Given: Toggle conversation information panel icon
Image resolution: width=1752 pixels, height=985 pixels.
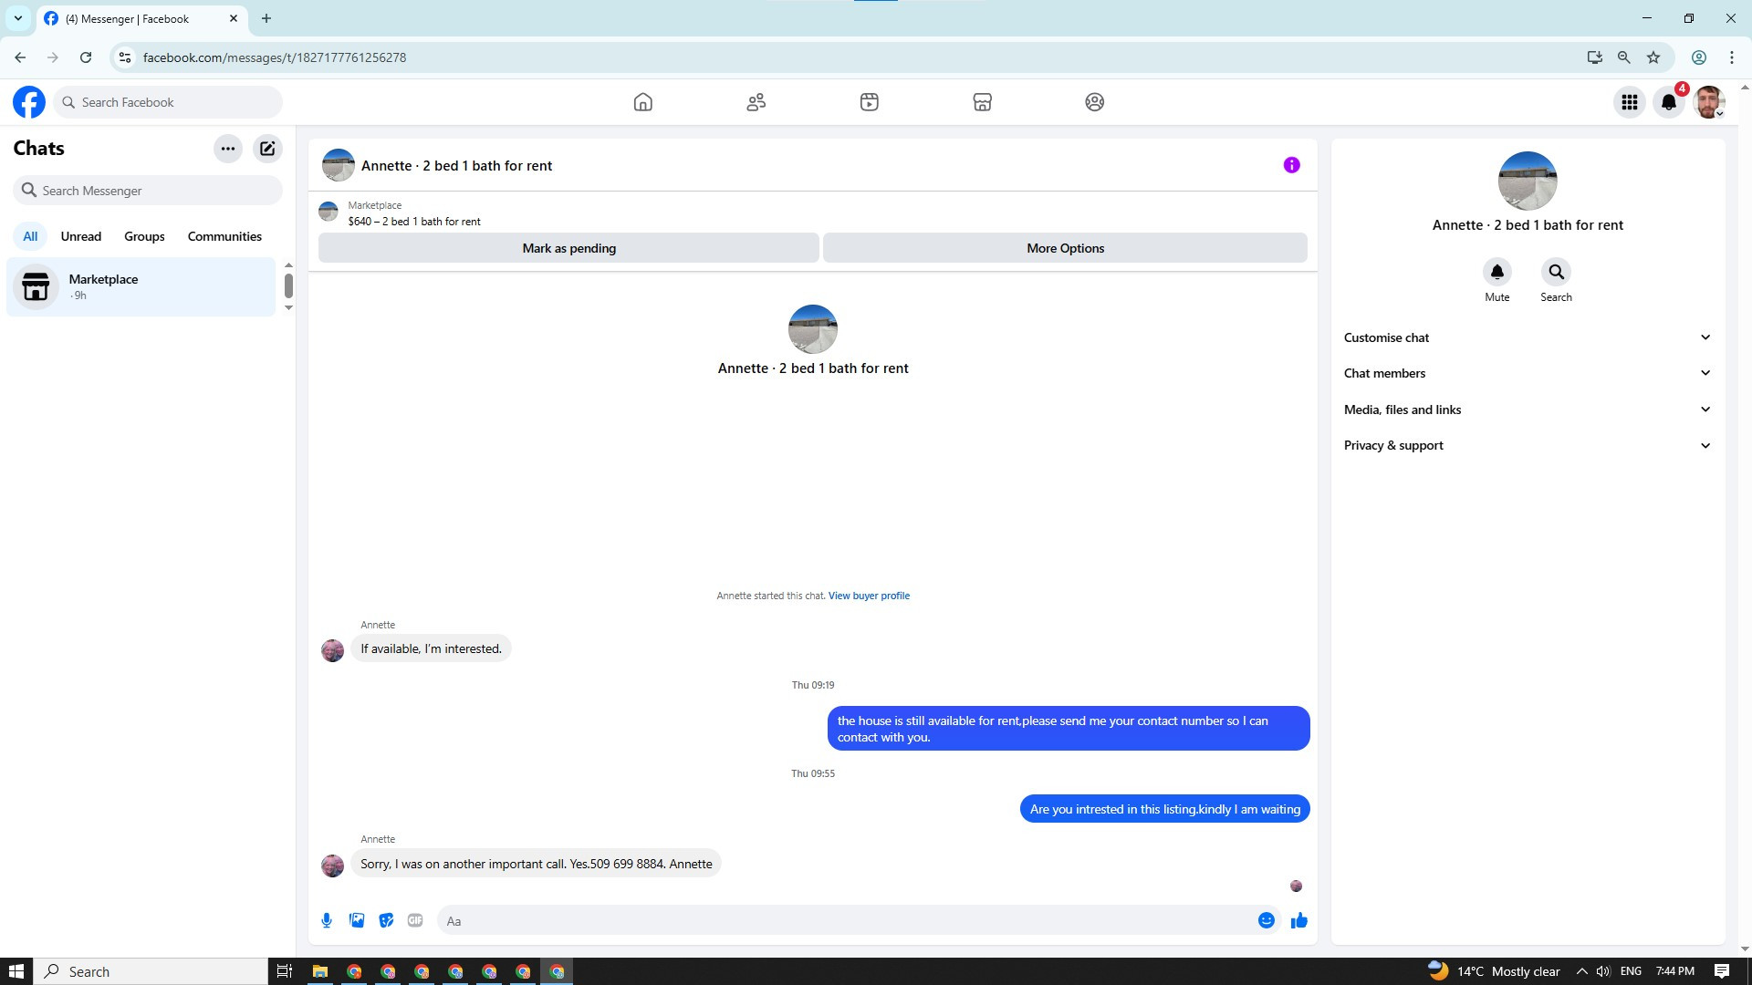Looking at the screenshot, I should pos(1291,165).
